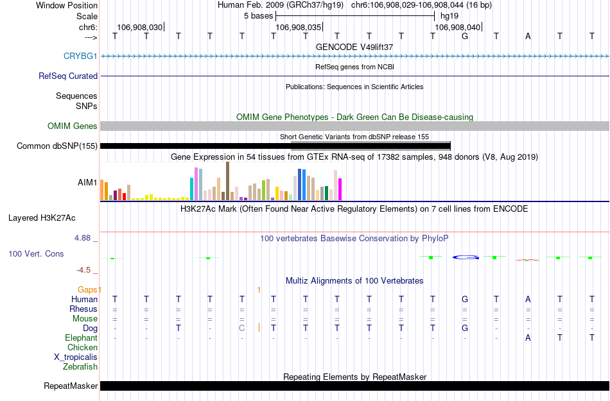
Task: Click the -4.5 conservation axis value
Action: click(x=83, y=270)
